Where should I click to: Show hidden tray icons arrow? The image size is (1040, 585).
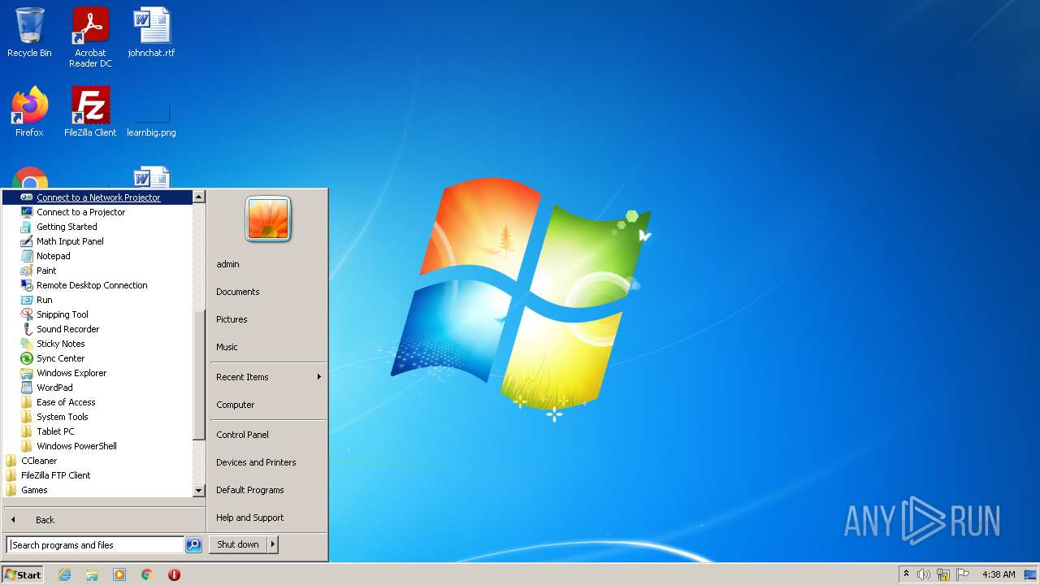click(906, 574)
